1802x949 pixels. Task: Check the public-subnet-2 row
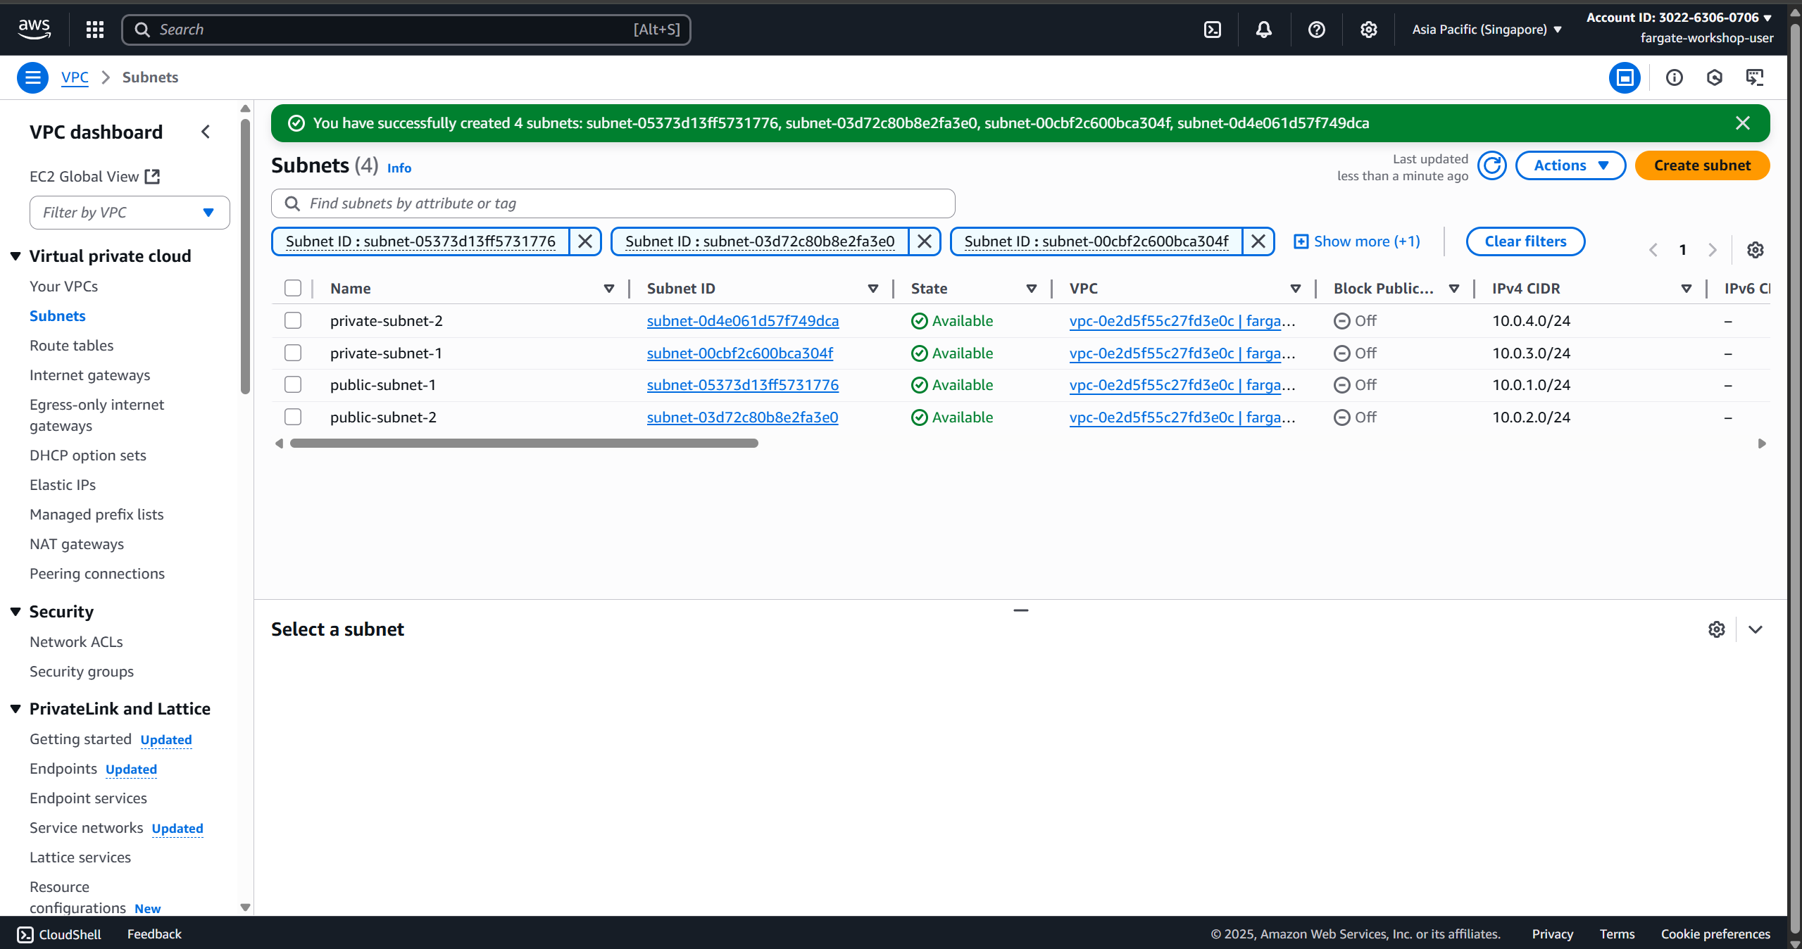click(x=293, y=417)
